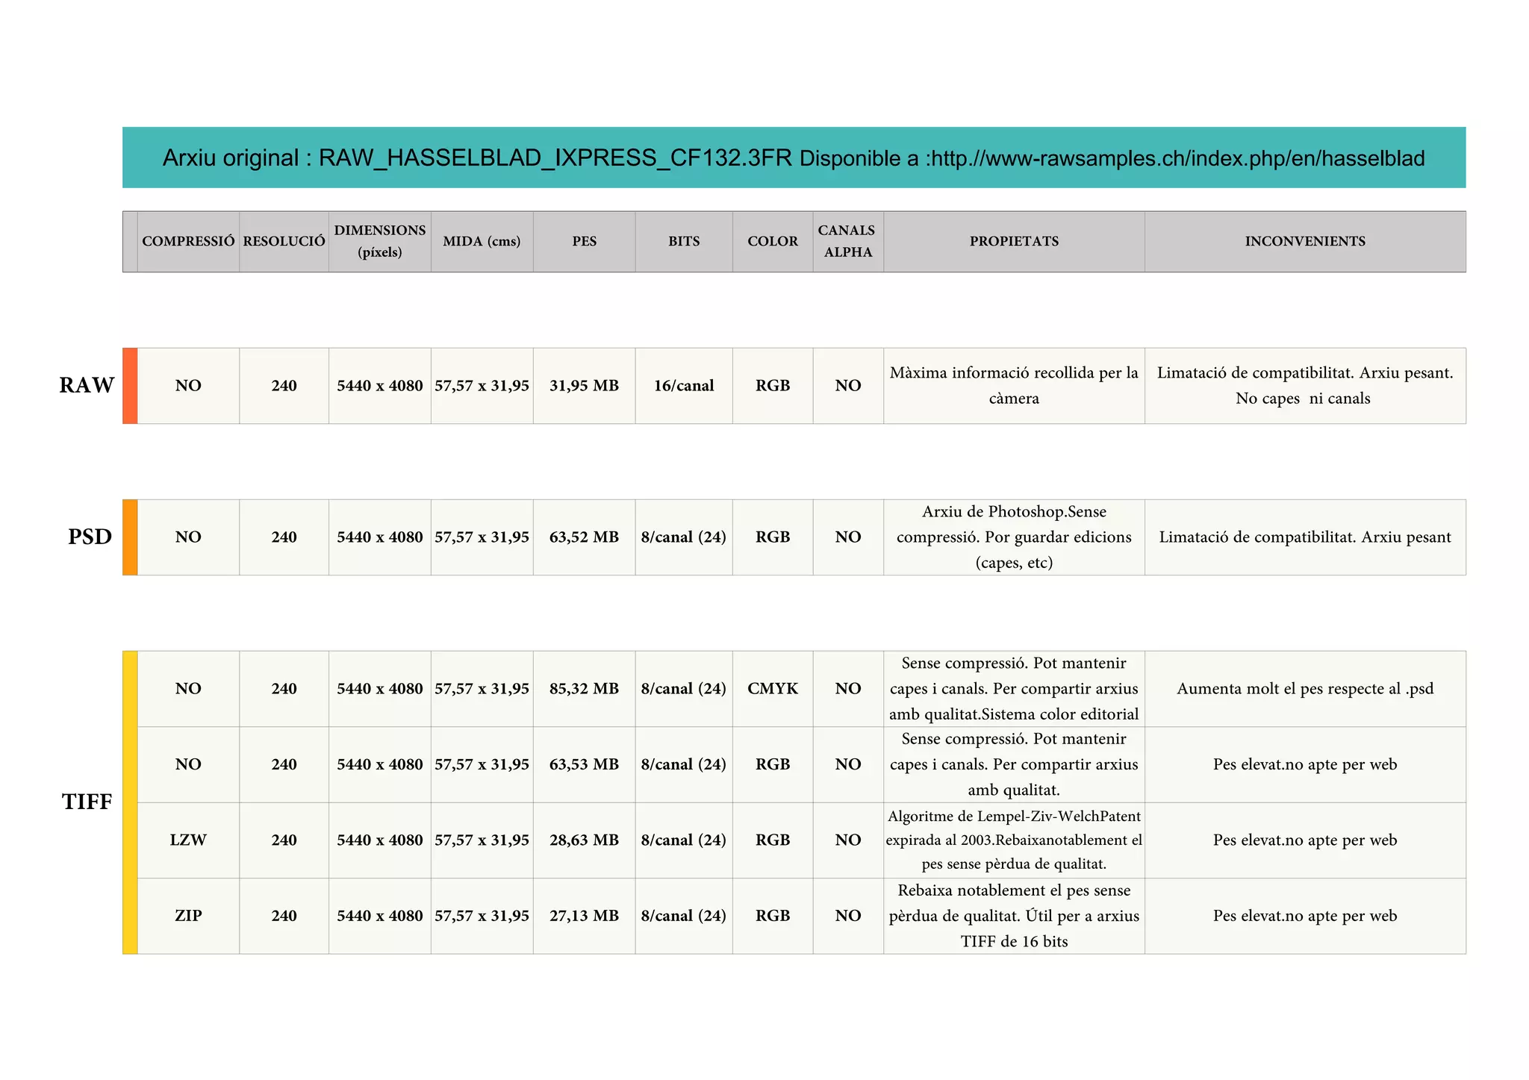Click the red RAW color bar
Image resolution: width=1529 pixels, height=1080 pixels.
click(130, 386)
